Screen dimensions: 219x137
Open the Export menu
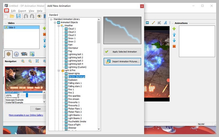coord(22,11)
